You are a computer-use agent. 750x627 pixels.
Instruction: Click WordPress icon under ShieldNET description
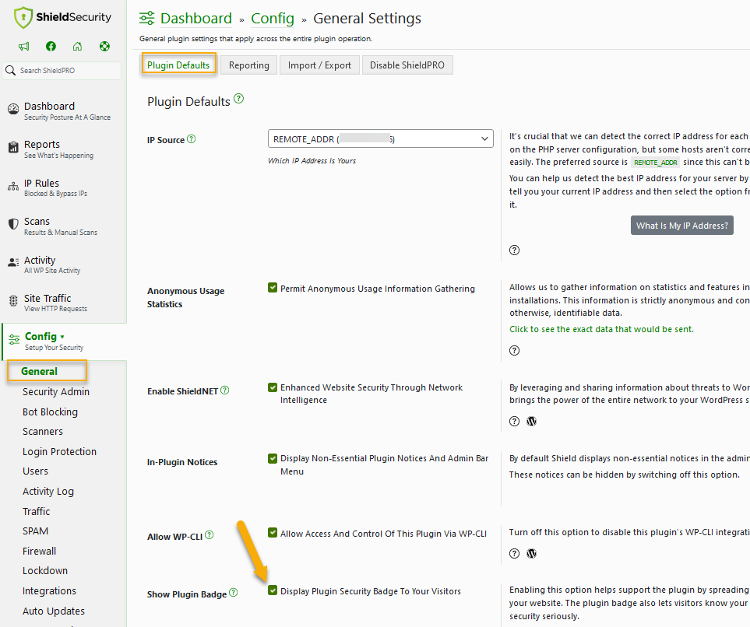coord(531,422)
